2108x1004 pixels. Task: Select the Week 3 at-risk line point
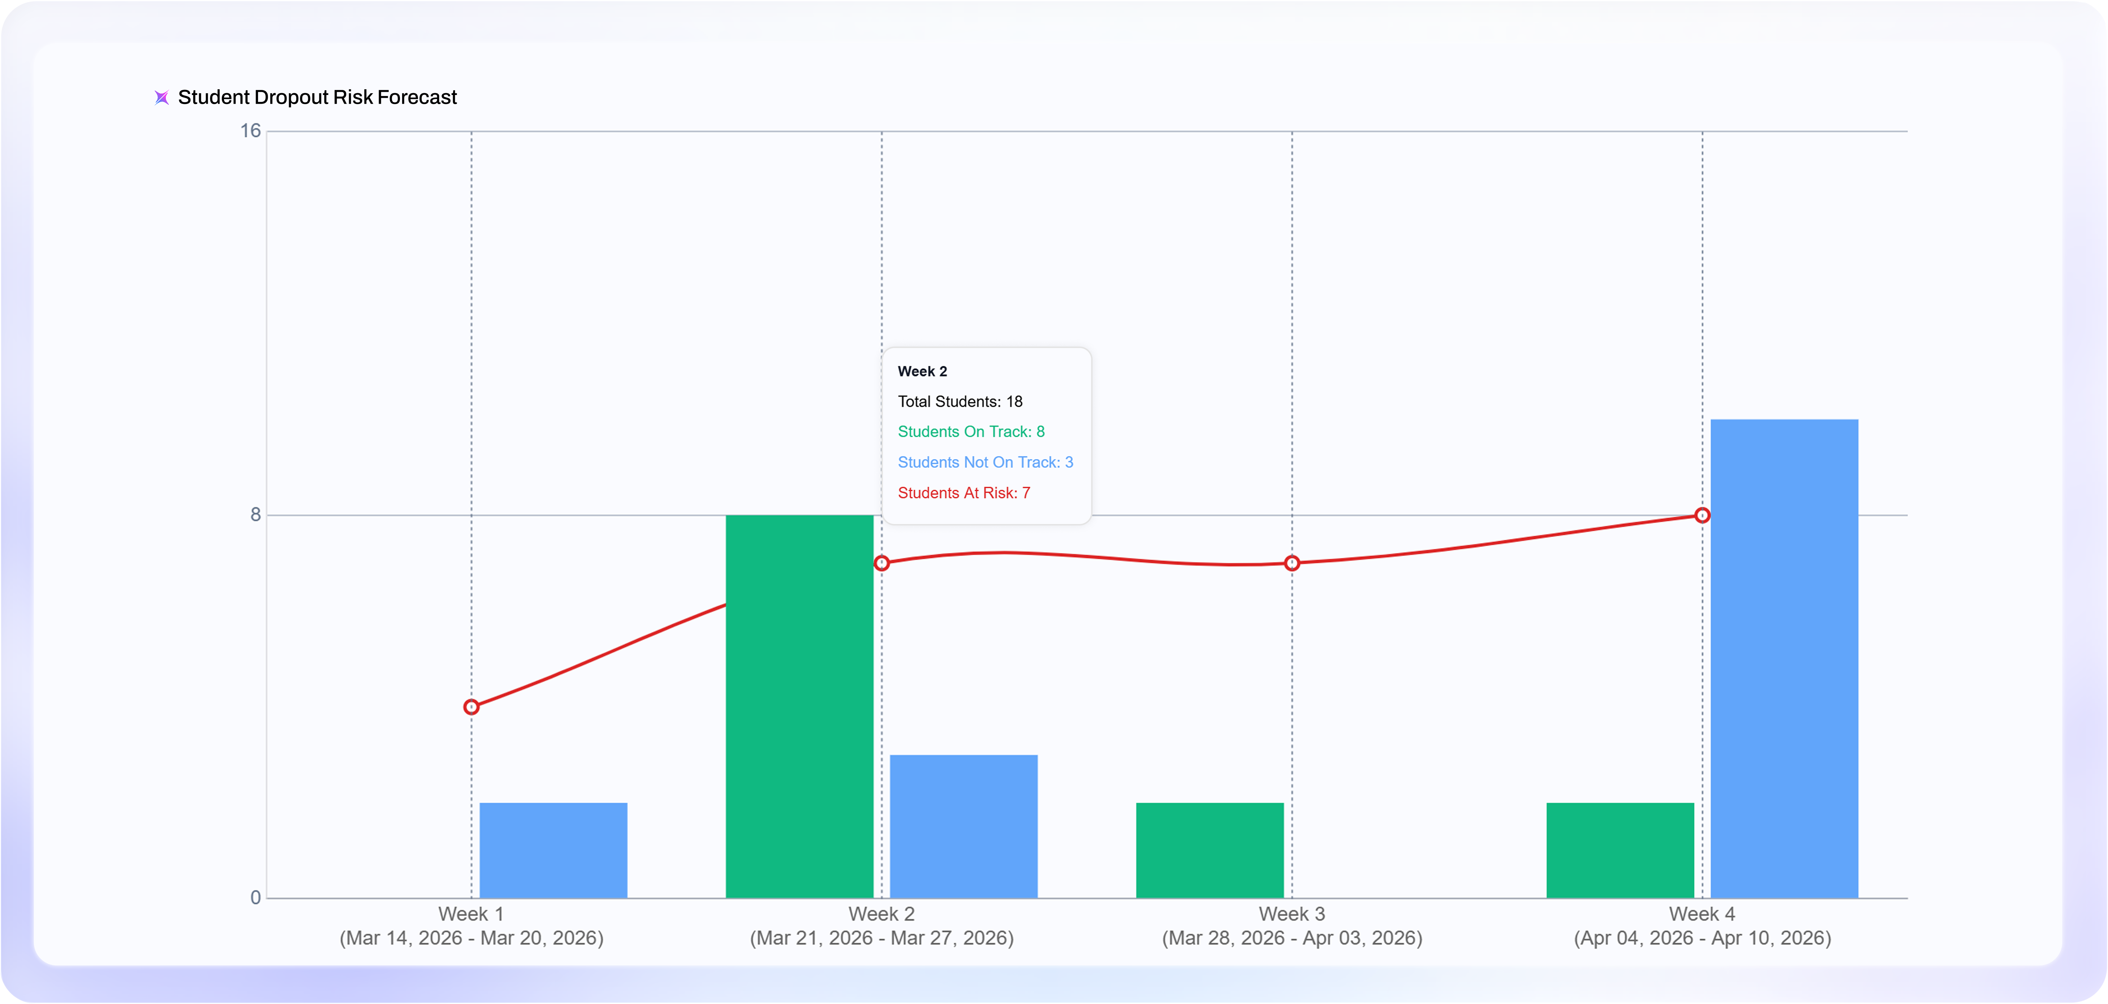[1292, 563]
